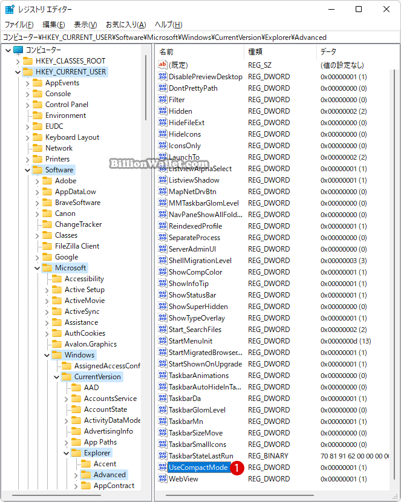401x502 pixels.
Task: Click the DWORD icon beside TaskbarDa
Action: pos(163,398)
